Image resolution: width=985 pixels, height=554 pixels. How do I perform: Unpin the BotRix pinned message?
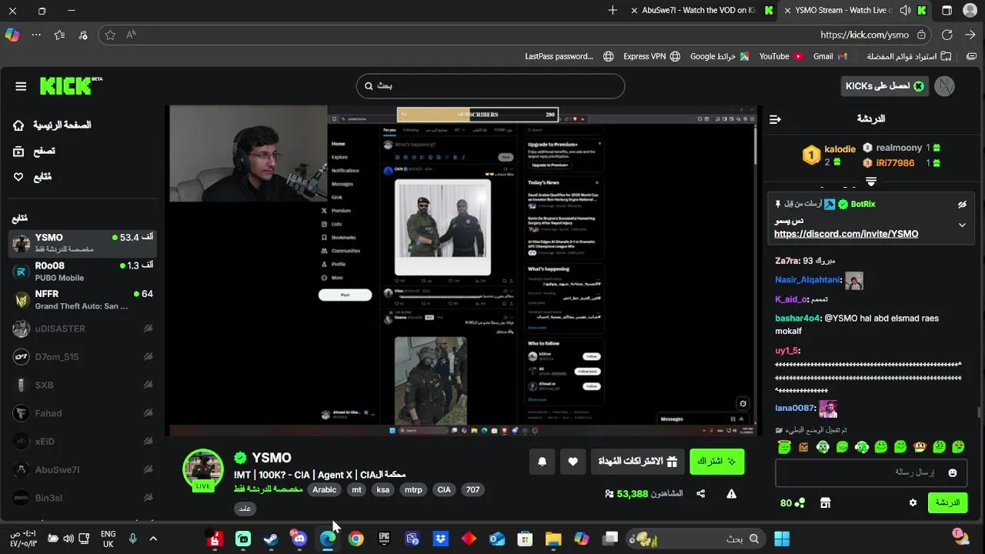962,205
